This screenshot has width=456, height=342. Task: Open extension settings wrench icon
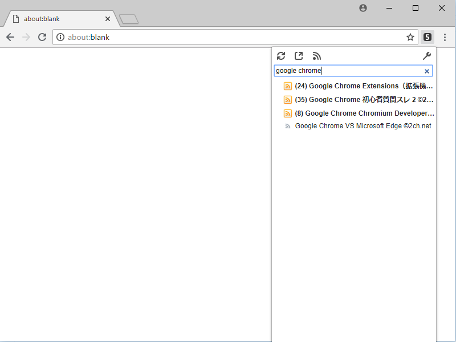(426, 56)
